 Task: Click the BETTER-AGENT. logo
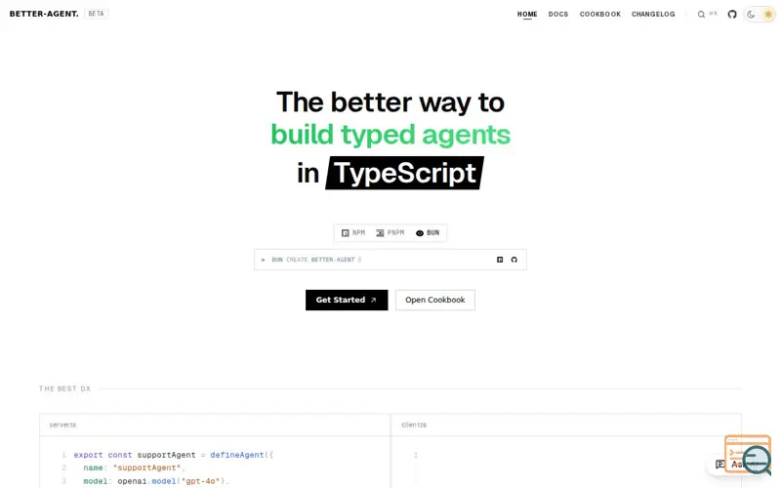44,14
